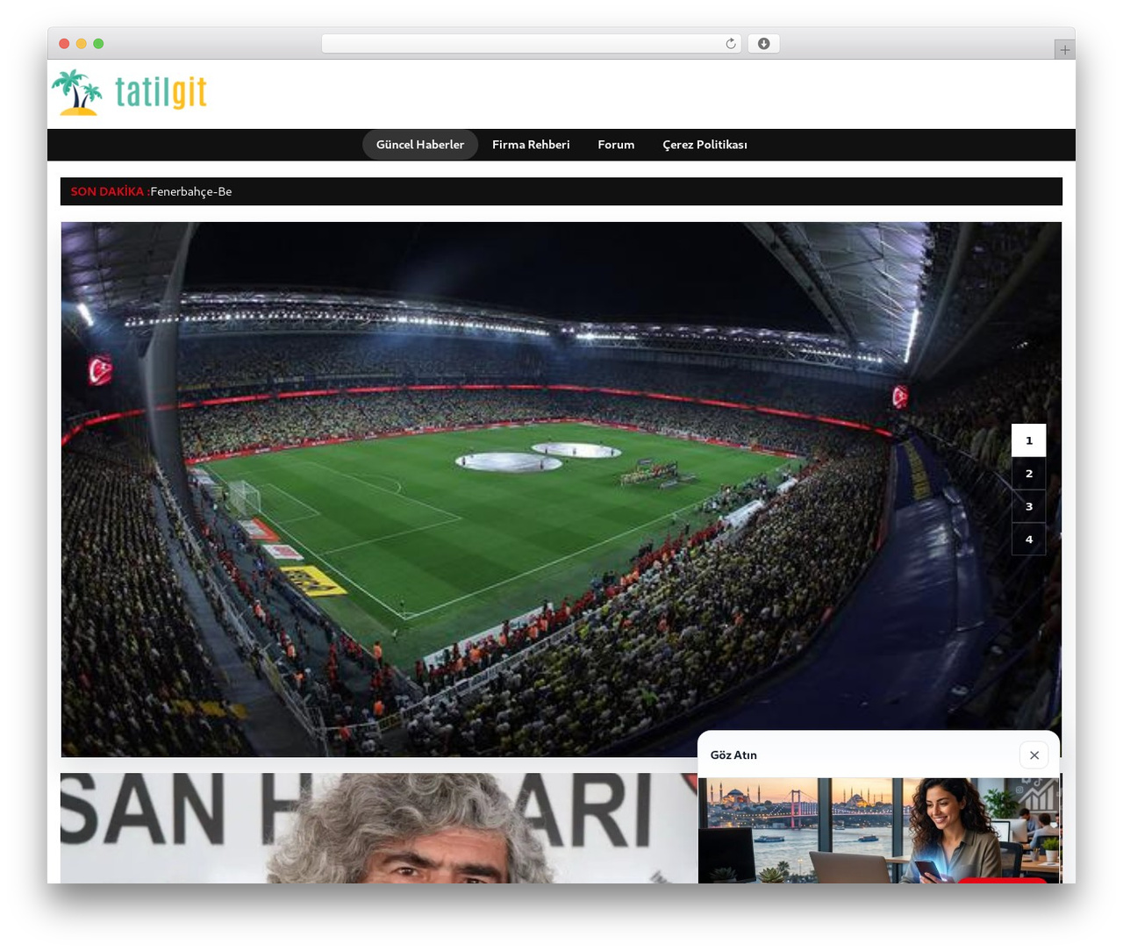
Task: Open a new browser tab with plus
Action: [x=1064, y=50]
